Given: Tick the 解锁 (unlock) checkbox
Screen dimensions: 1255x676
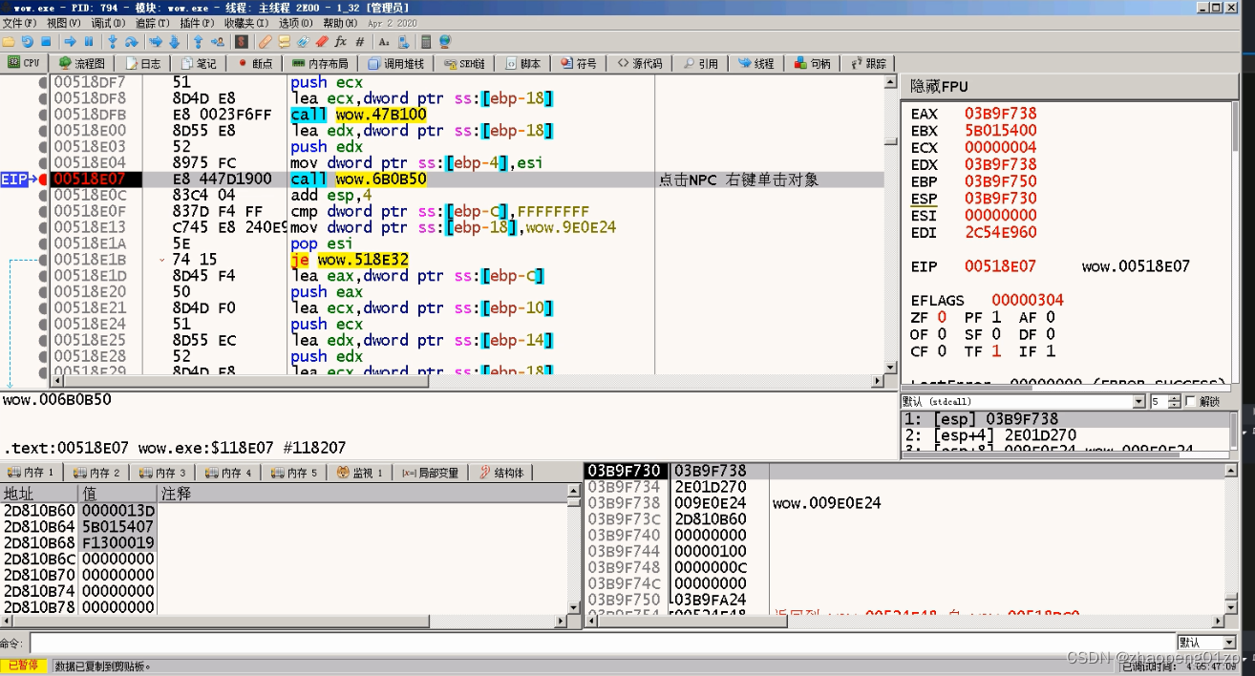Looking at the screenshot, I should tap(1191, 402).
